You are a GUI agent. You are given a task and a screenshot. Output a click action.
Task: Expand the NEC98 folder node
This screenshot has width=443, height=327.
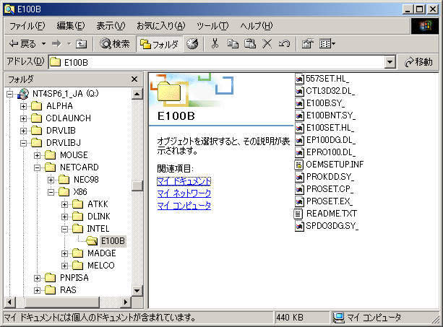tap(51, 180)
